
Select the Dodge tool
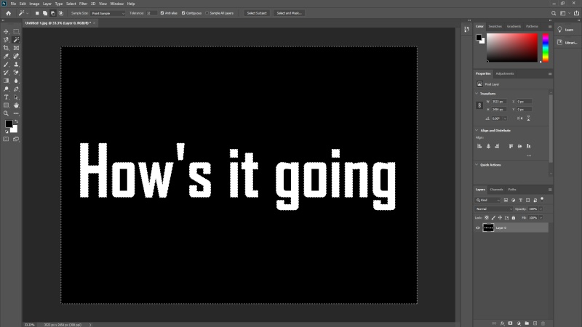[x=6, y=89]
